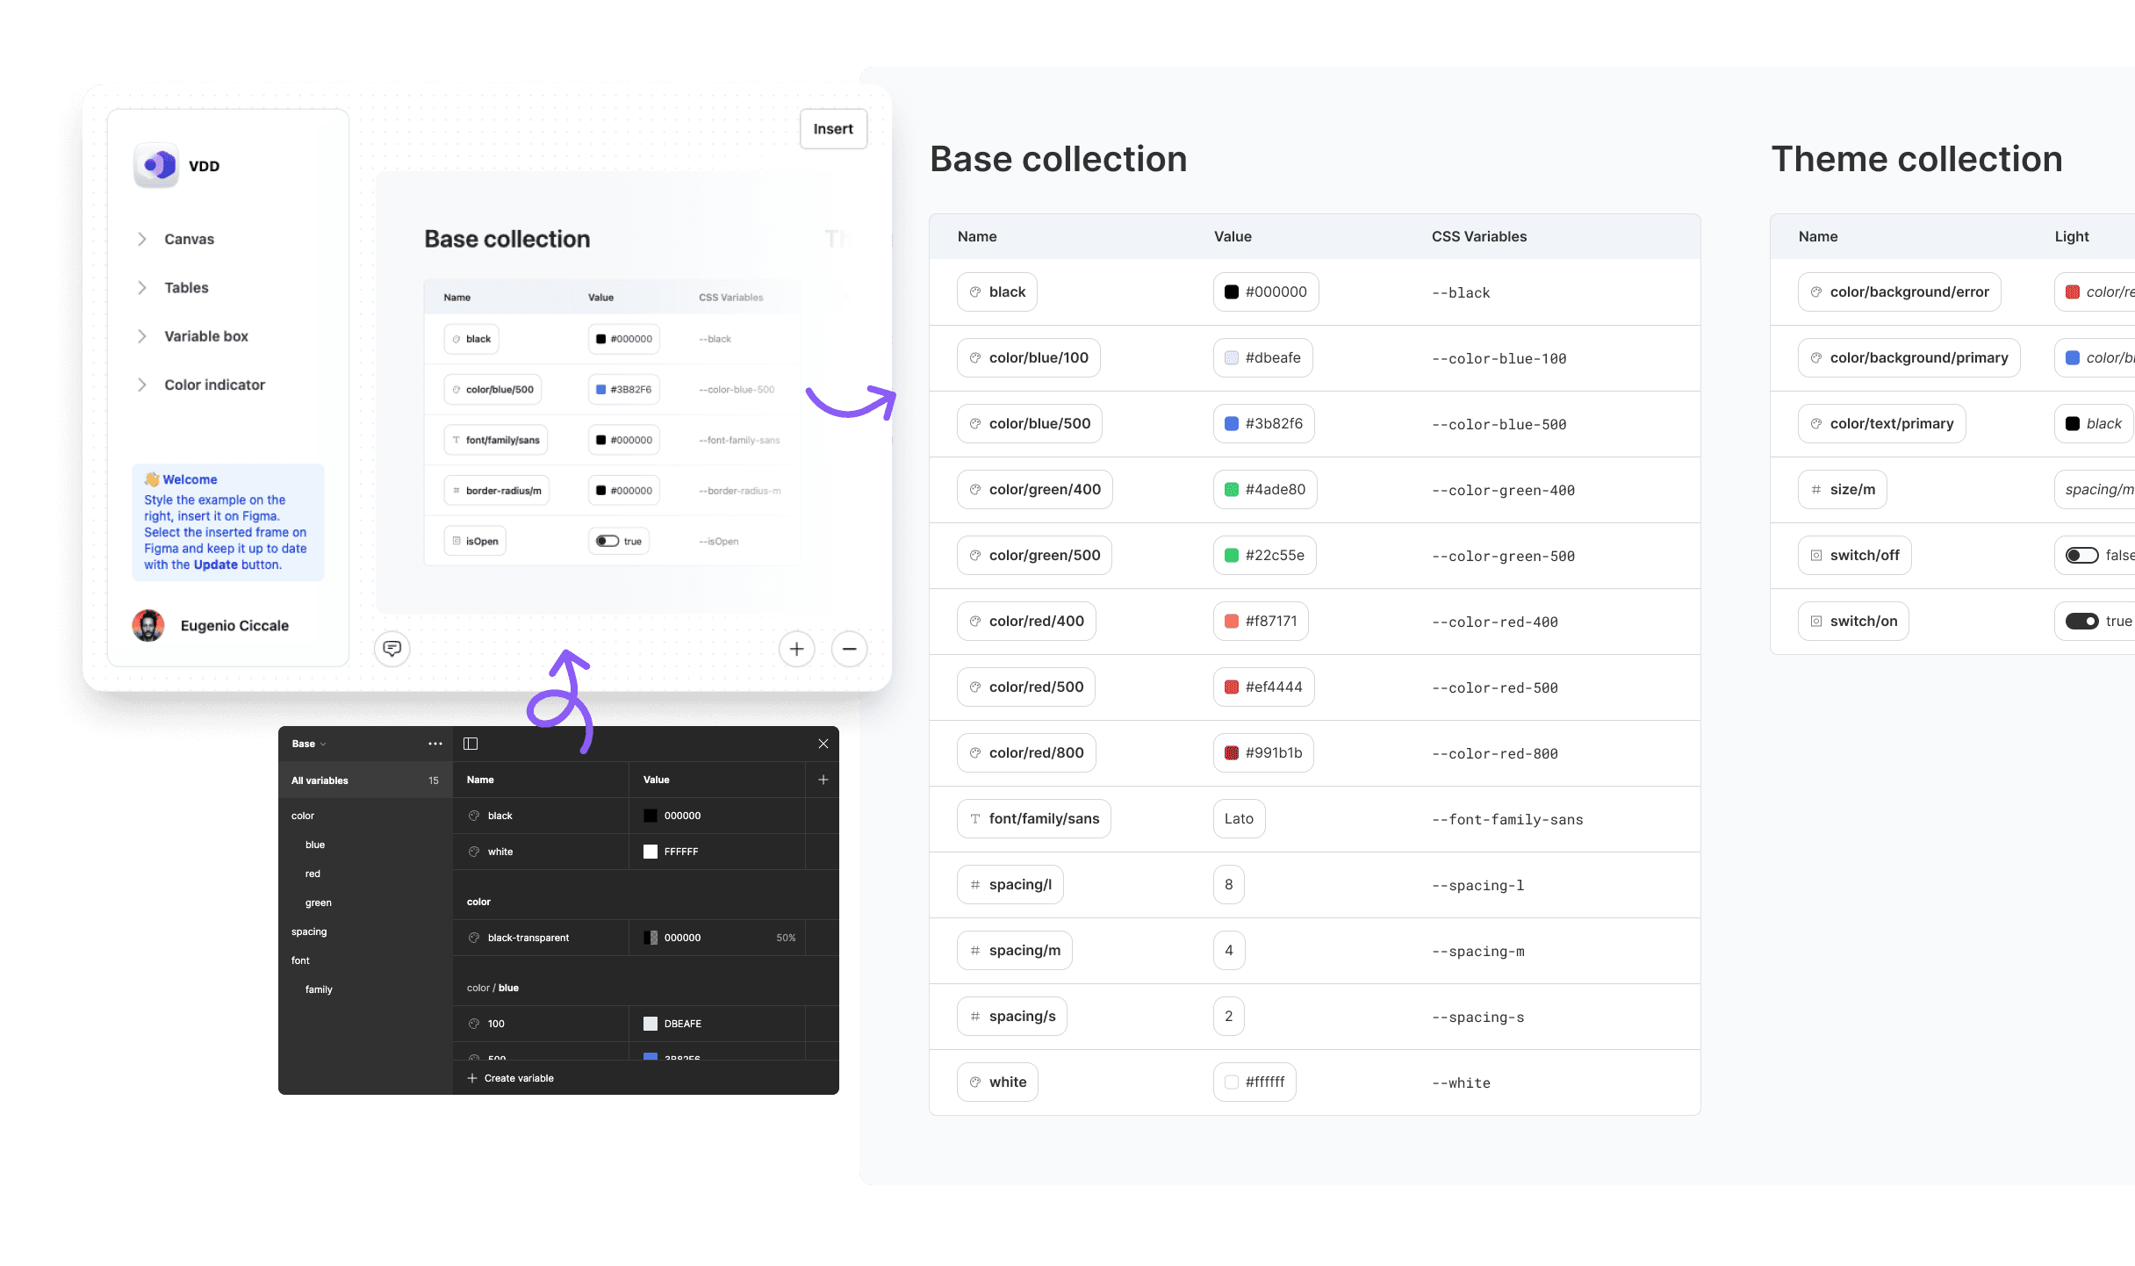Image resolution: width=2135 pixels, height=1266 pixels.
Task: Click the zoom out minus icon
Action: click(x=848, y=649)
